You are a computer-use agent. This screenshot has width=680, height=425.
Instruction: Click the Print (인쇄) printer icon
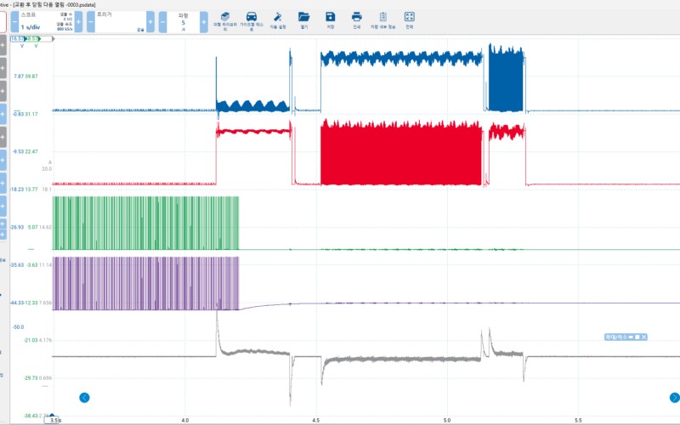357,20
